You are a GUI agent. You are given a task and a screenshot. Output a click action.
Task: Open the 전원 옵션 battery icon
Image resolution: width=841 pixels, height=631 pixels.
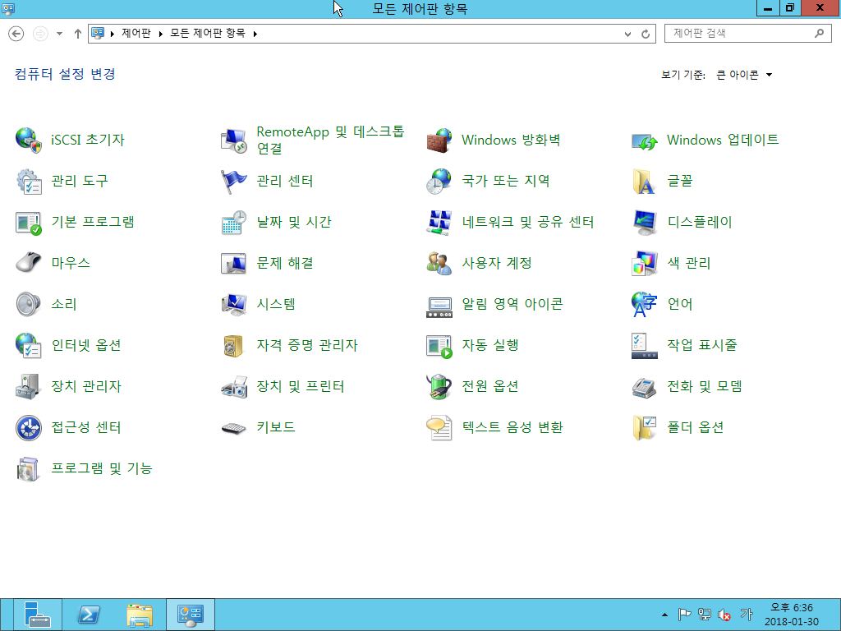tap(439, 387)
